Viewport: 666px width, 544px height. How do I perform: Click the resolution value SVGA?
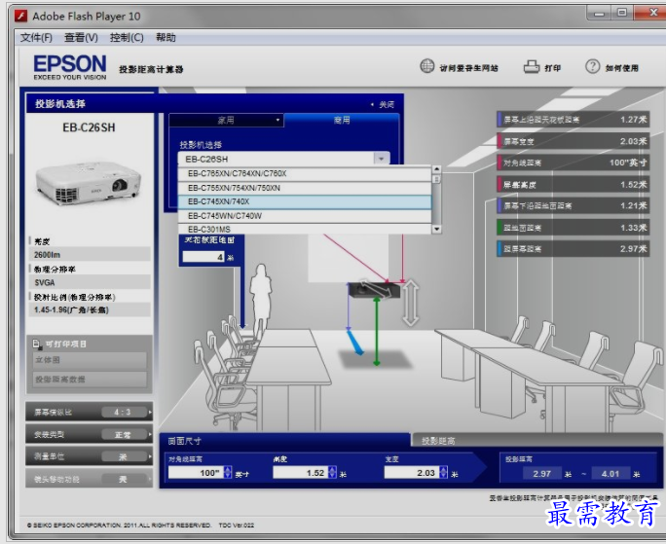[x=90, y=282]
